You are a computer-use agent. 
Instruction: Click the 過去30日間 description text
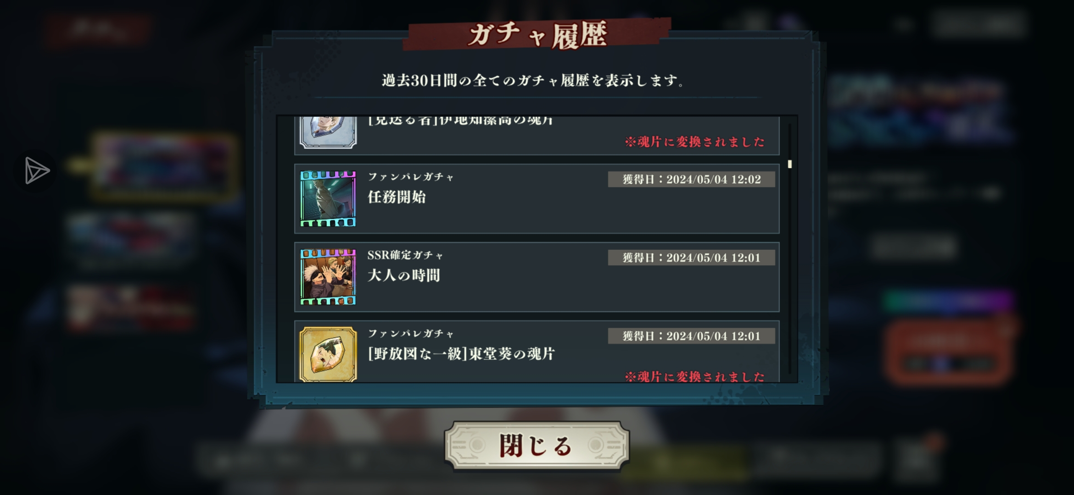click(x=532, y=81)
